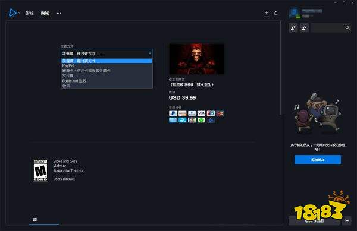Screen dimensions: 357x231
Task: Click the friend settings icon beside add friend
Action: 304,28
